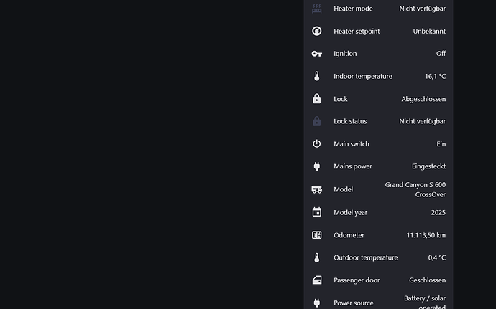Open the Lock status entity label

click(x=350, y=121)
